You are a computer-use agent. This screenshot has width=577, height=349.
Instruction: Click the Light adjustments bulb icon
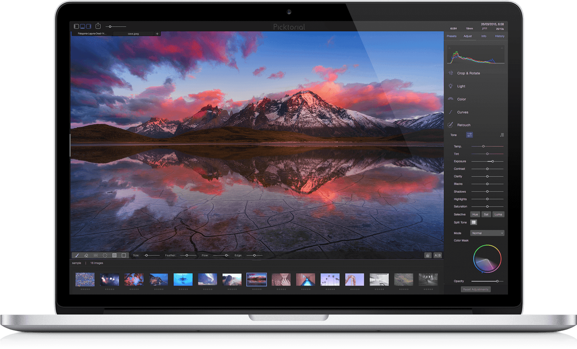tap(450, 86)
